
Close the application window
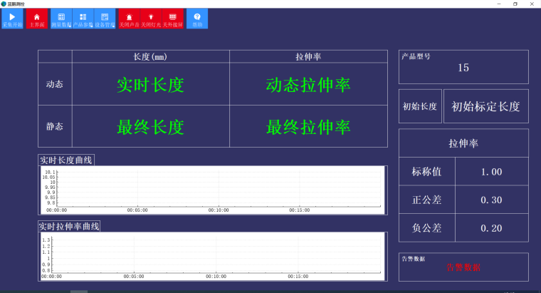click(x=532, y=4)
